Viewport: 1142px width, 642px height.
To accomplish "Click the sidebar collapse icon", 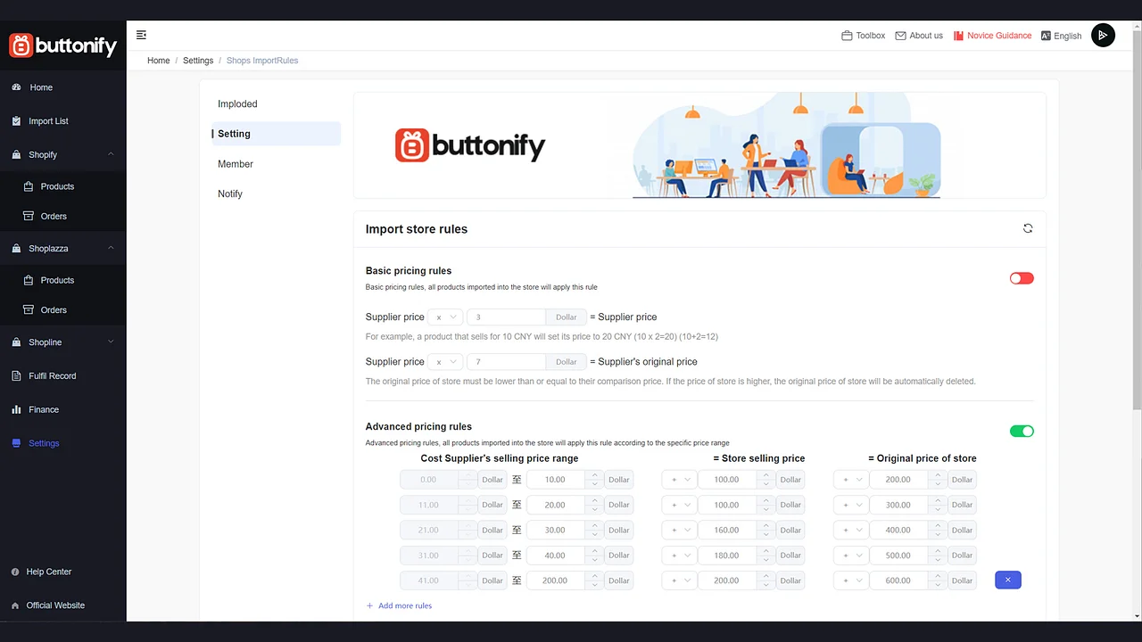I will pyautogui.click(x=141, y=34).
